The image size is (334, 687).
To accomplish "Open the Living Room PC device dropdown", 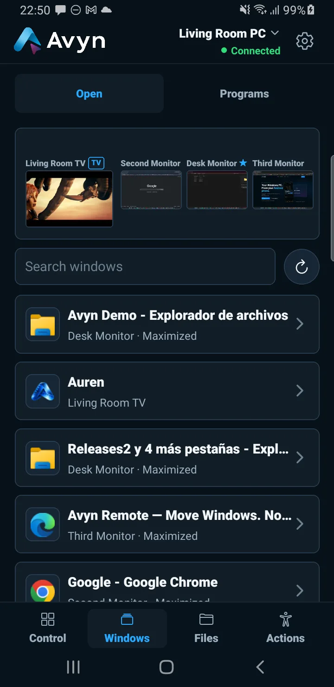I will coord(229,33).
